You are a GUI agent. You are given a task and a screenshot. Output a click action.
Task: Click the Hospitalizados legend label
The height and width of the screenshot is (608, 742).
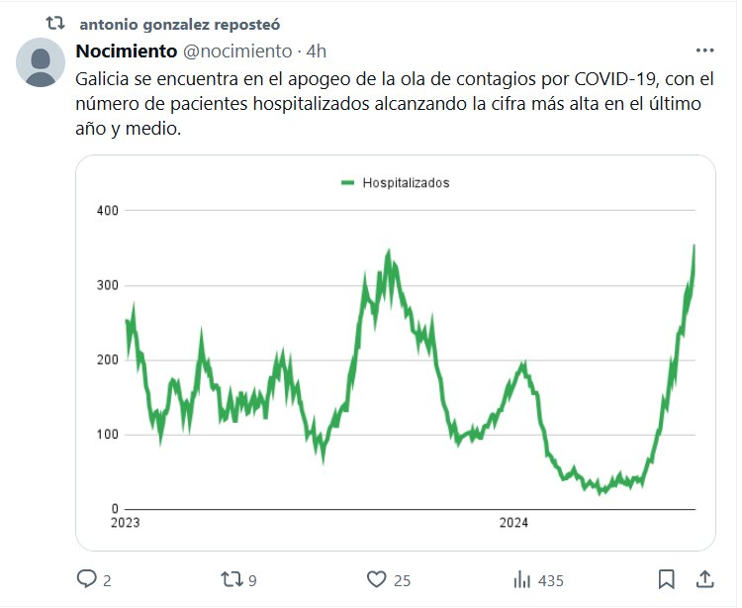click(x=406, y=183)
